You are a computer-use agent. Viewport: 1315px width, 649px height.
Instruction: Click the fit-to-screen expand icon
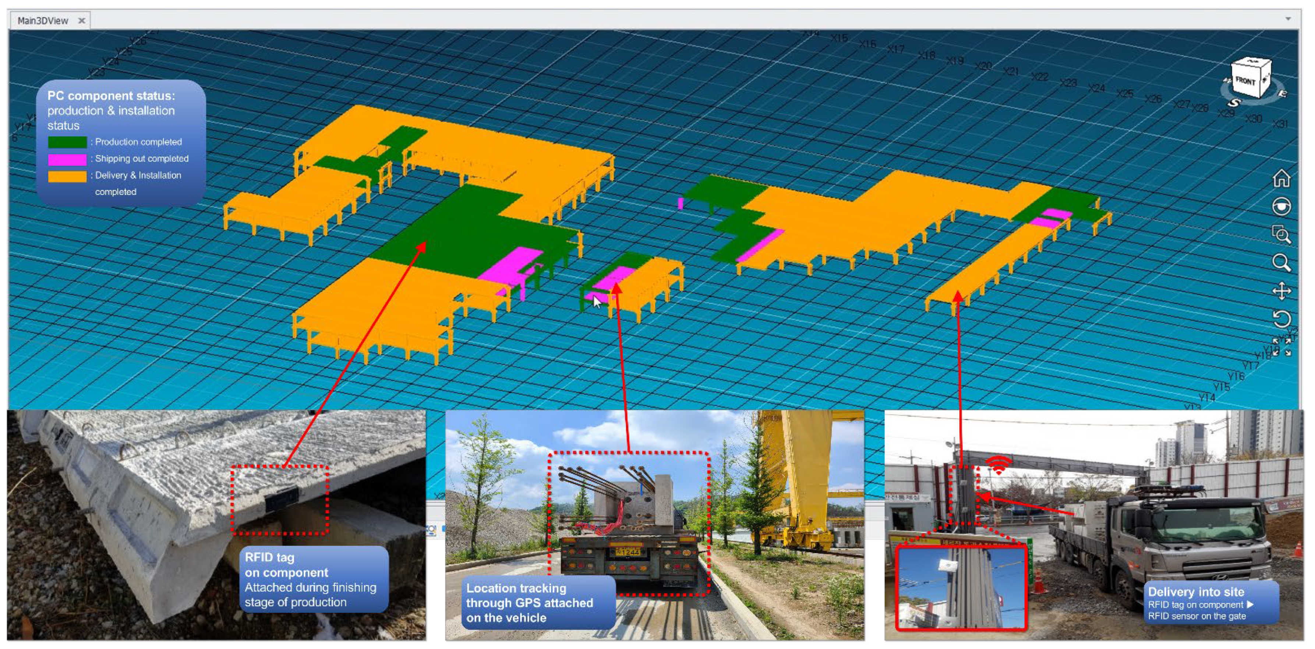[1281, 347]
